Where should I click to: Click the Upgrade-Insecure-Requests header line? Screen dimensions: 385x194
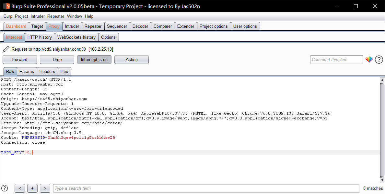[37, 104]
